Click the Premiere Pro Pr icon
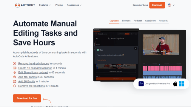Image resolution: width=191 pixels, height=107 pixels. 141,84
